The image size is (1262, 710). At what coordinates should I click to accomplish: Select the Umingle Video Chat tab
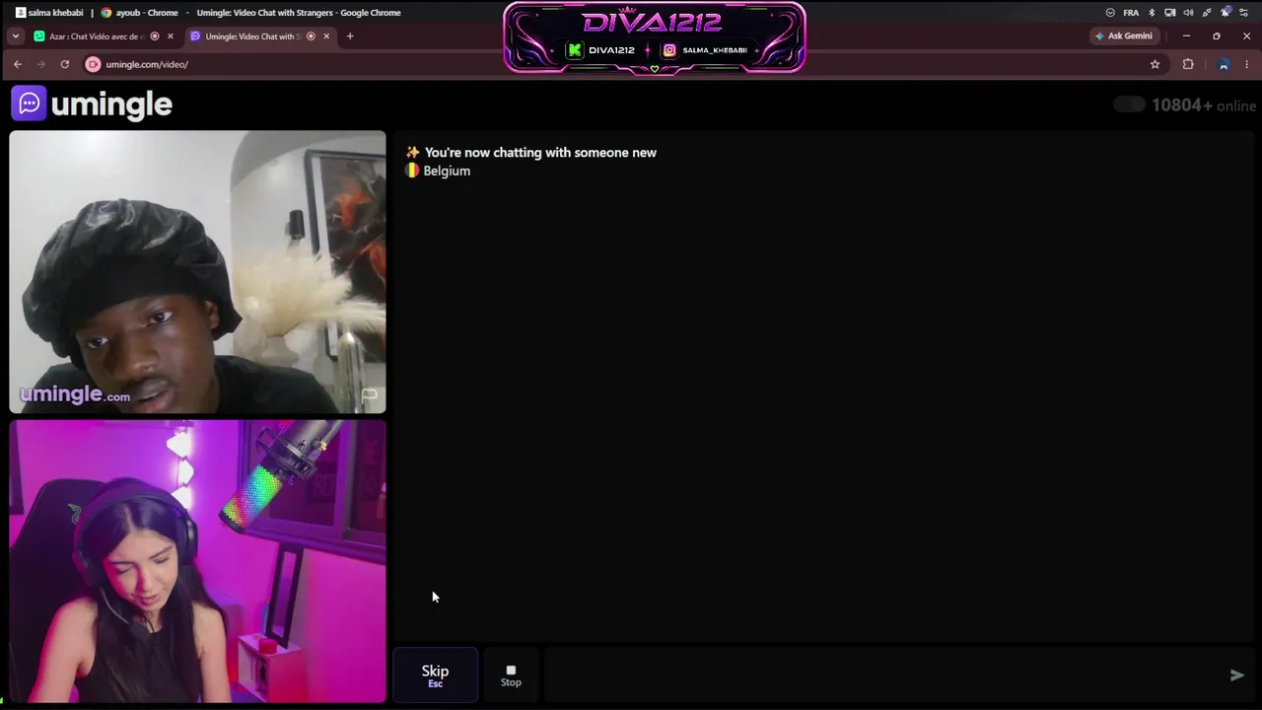click(260, 36)
